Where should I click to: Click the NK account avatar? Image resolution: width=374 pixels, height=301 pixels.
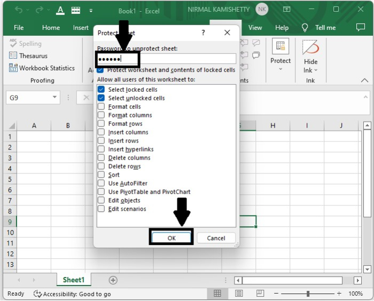coord(262,9)
